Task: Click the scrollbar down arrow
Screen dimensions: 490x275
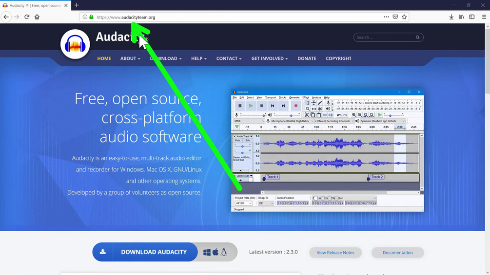Action: click(x=487, y=272)
